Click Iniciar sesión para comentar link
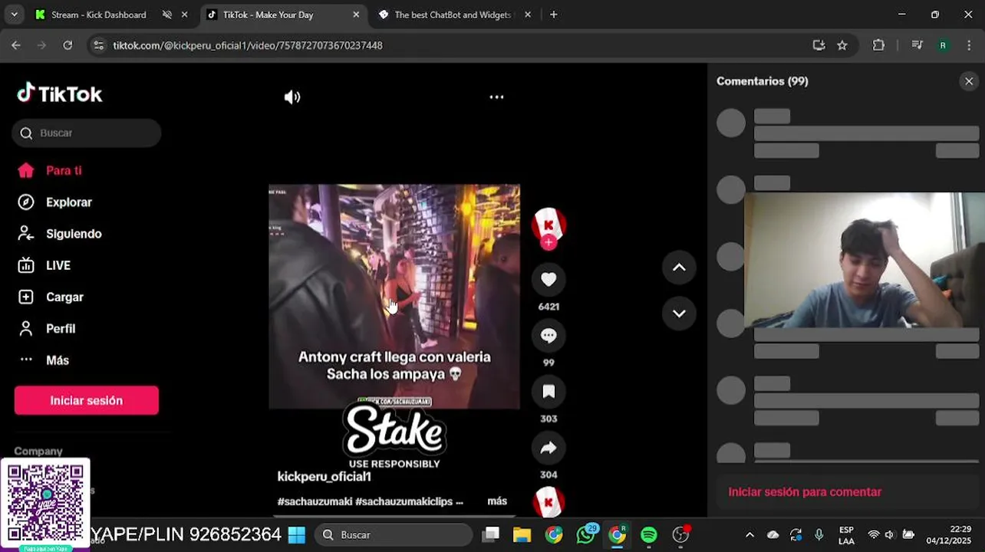This screenshot has height=552, width=985. click(805, 492)
